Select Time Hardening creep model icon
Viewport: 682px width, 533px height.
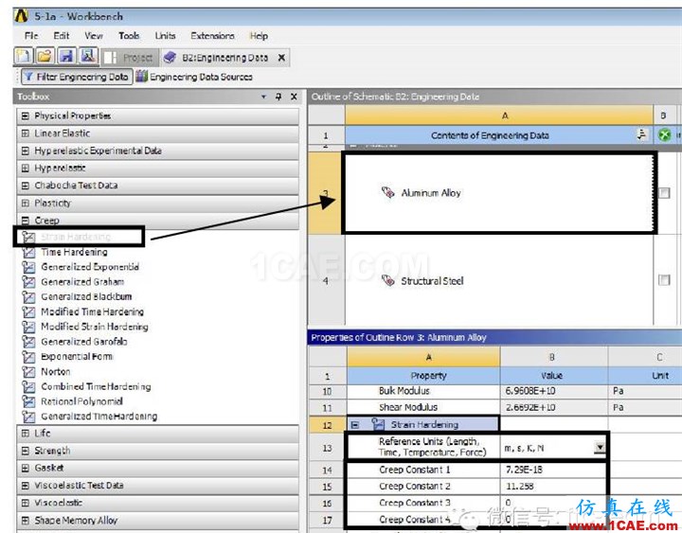28,252
